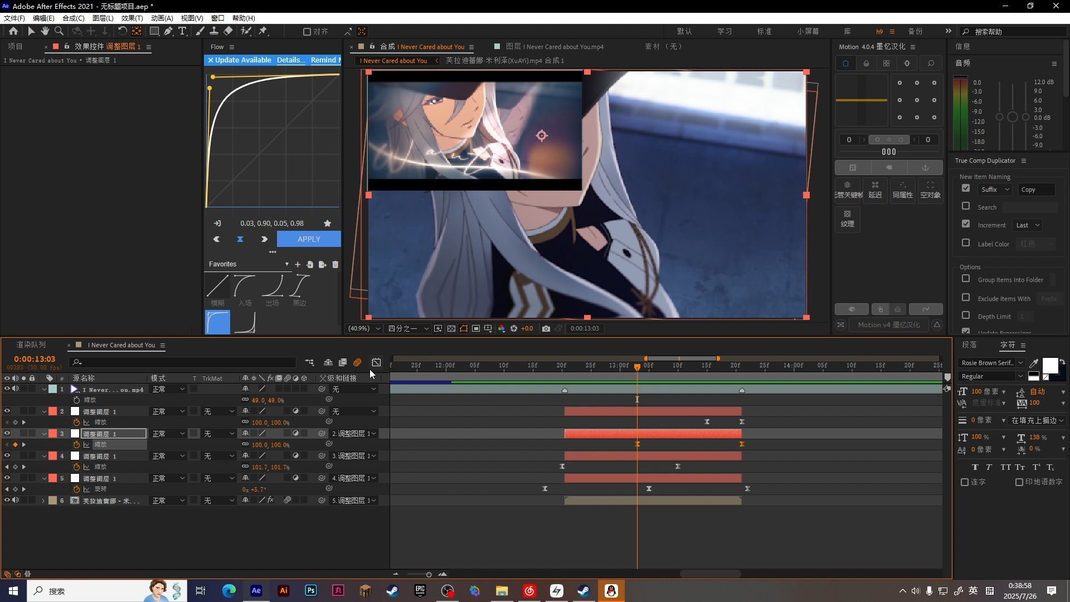
Task: Toggle the 连字 ligatures checkbox
Action: click(x=965, y=482)
